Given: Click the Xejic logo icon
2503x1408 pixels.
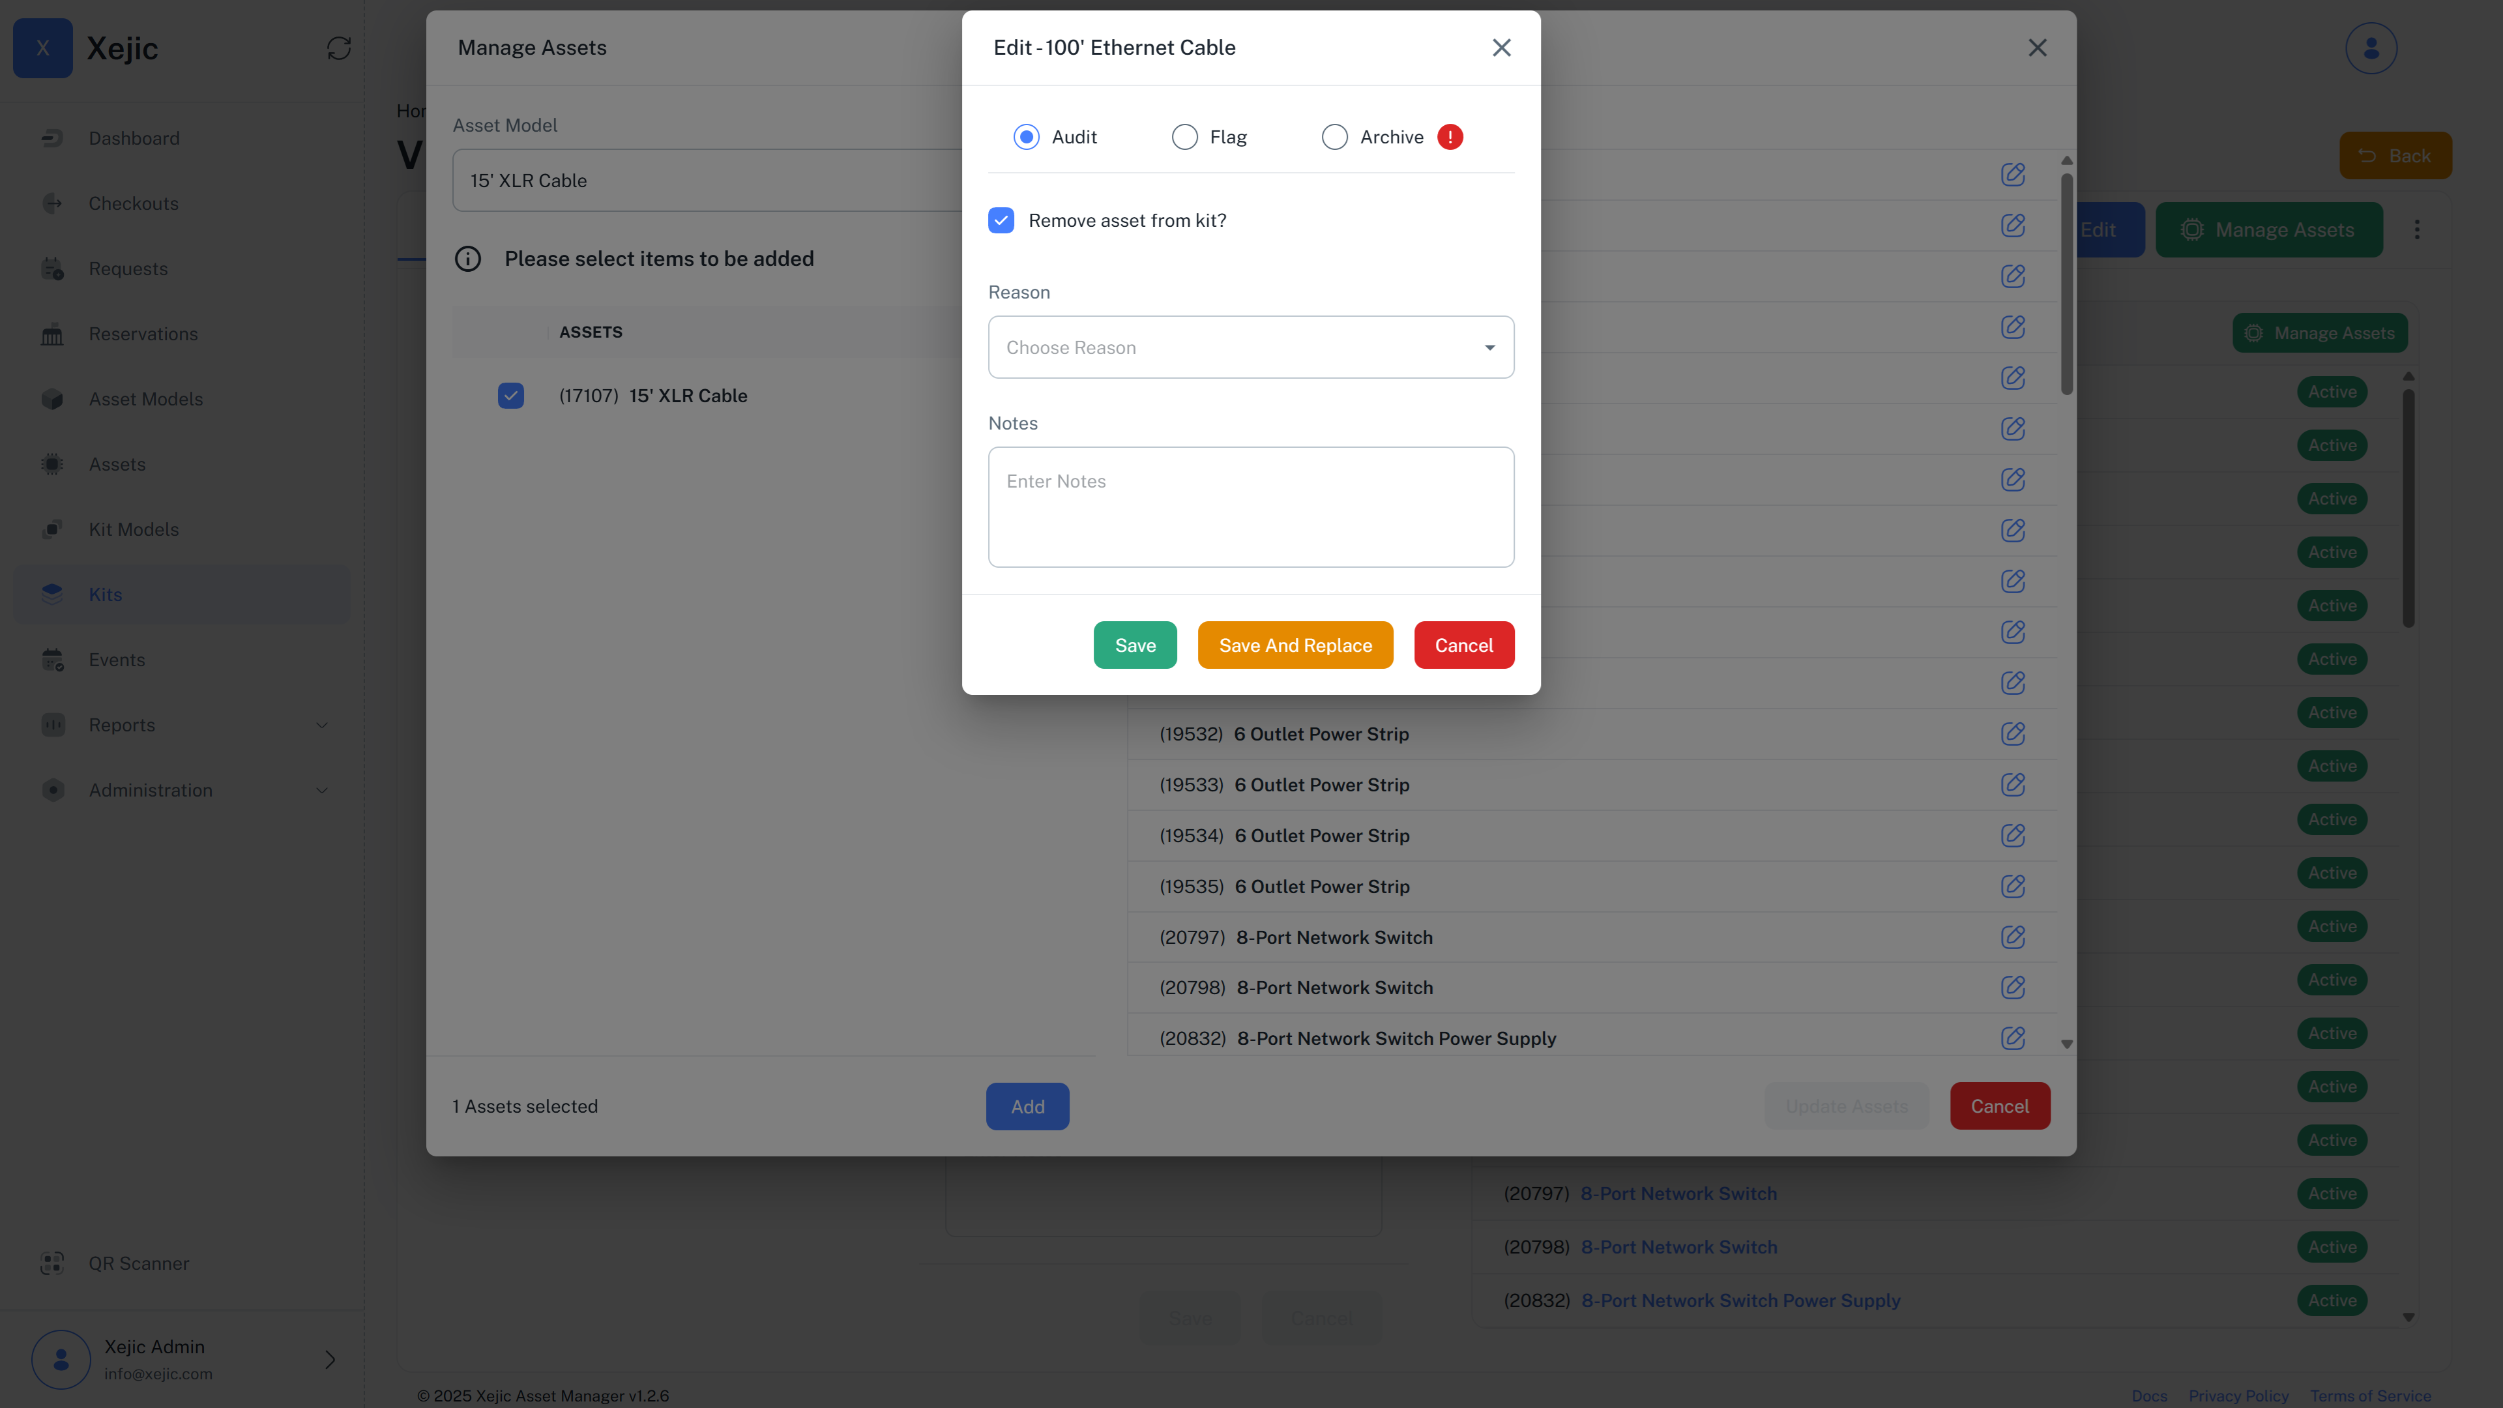Looking at the screenshot, I should [x=43, y=48].
